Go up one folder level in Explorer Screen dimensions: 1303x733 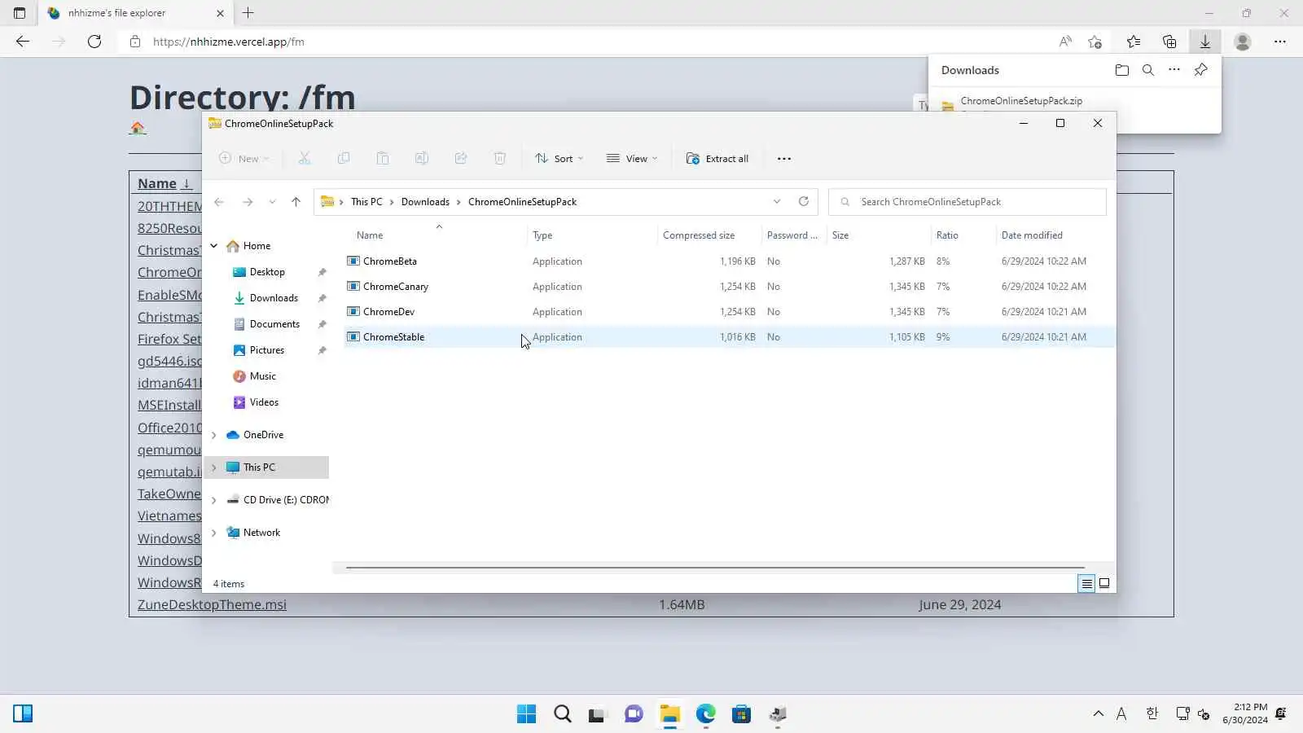pos(296,202)
